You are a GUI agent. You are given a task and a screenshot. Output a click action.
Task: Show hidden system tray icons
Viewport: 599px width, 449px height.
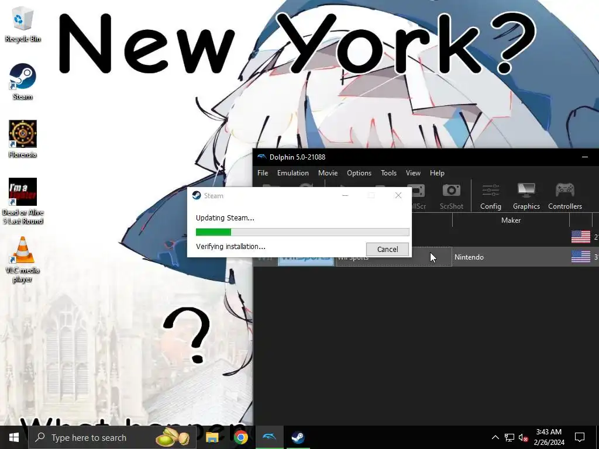(x=495, y=437)
